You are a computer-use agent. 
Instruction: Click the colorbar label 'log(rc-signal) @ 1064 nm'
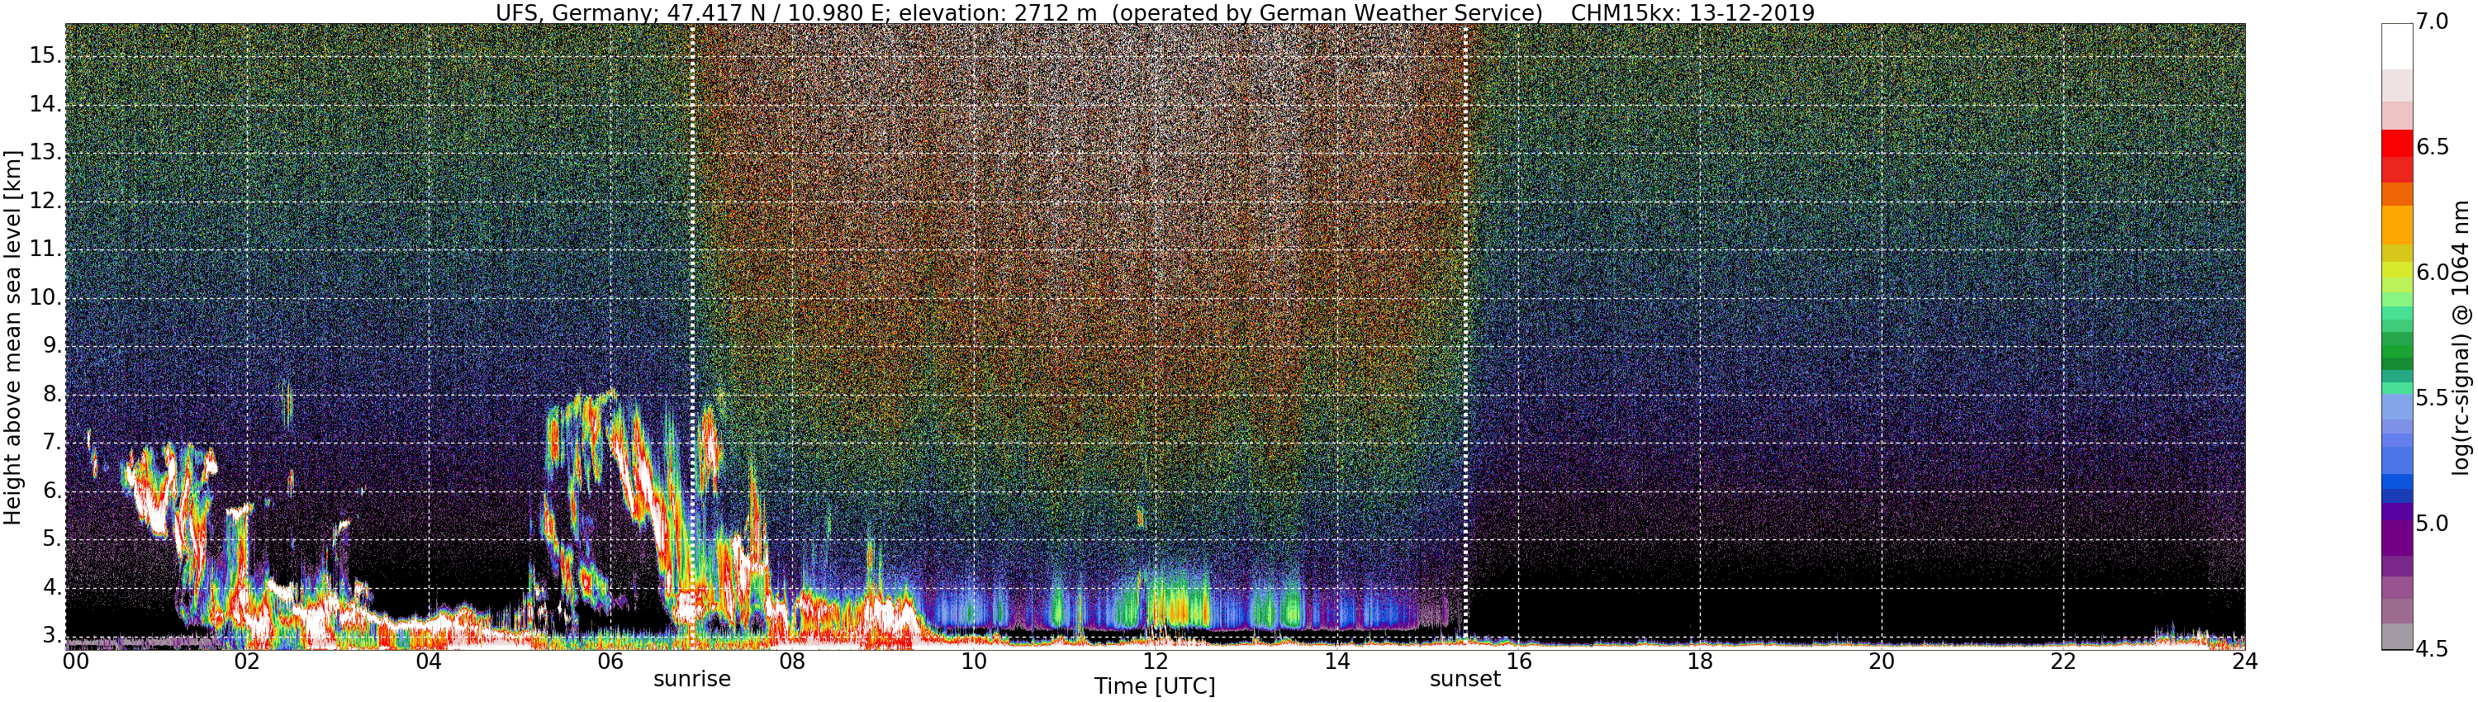point(2460,338)
